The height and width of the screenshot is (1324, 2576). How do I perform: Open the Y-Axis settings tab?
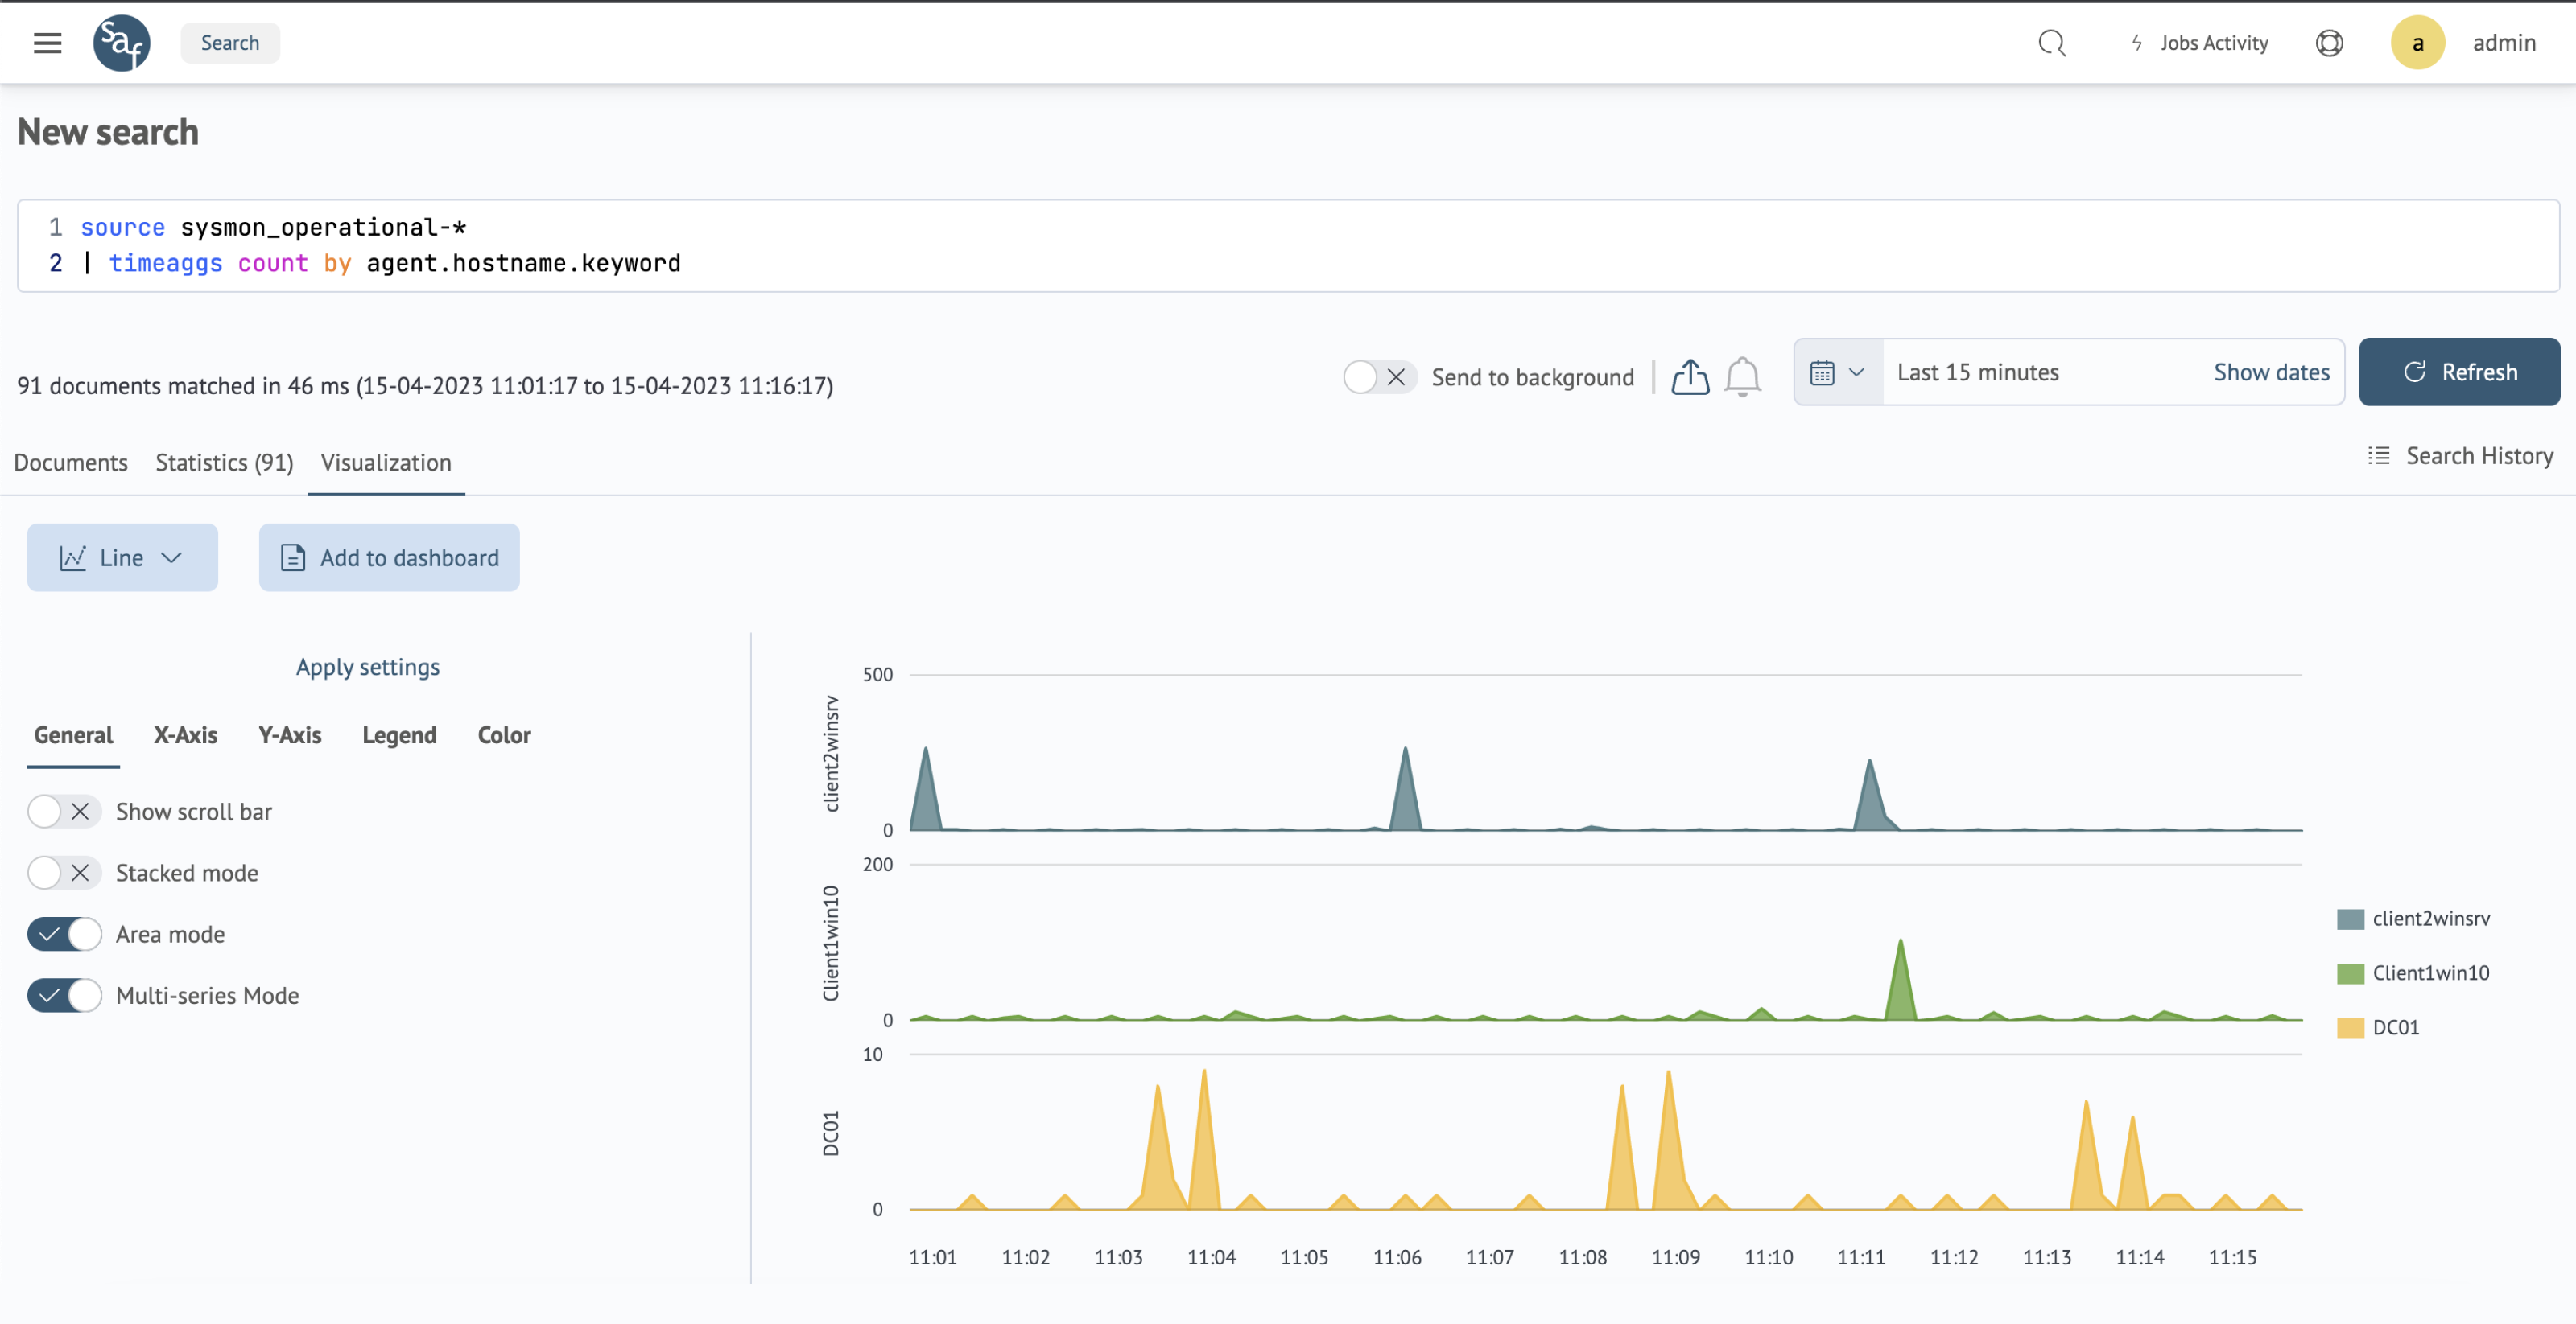click(289, 735)
